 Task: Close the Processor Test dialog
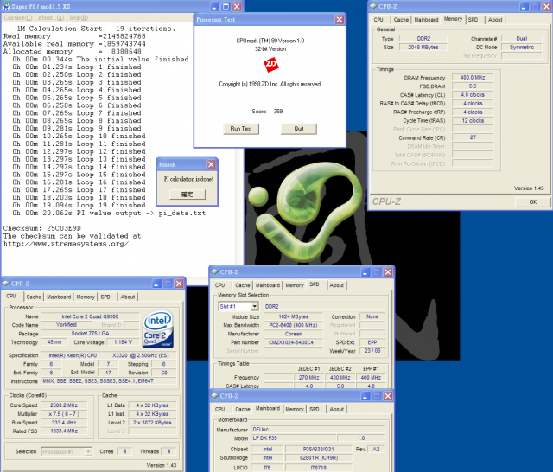point(340,19)
